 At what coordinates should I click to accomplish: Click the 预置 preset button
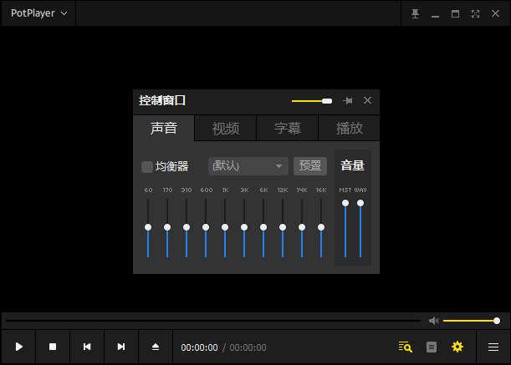[x=310, y=166]
